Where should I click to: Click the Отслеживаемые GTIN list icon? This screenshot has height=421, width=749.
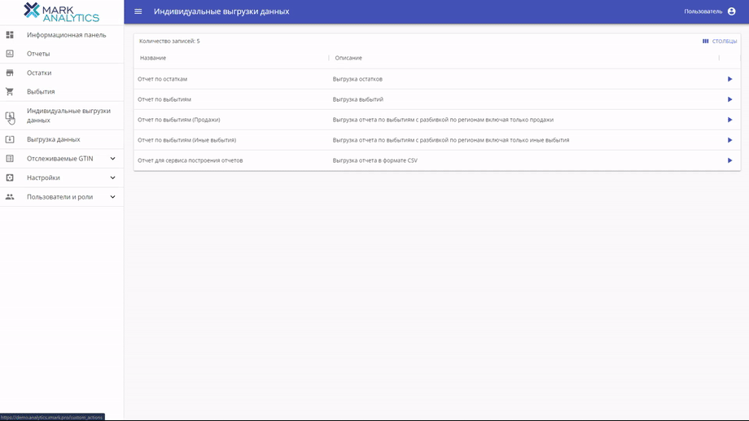tap(10, 159)
